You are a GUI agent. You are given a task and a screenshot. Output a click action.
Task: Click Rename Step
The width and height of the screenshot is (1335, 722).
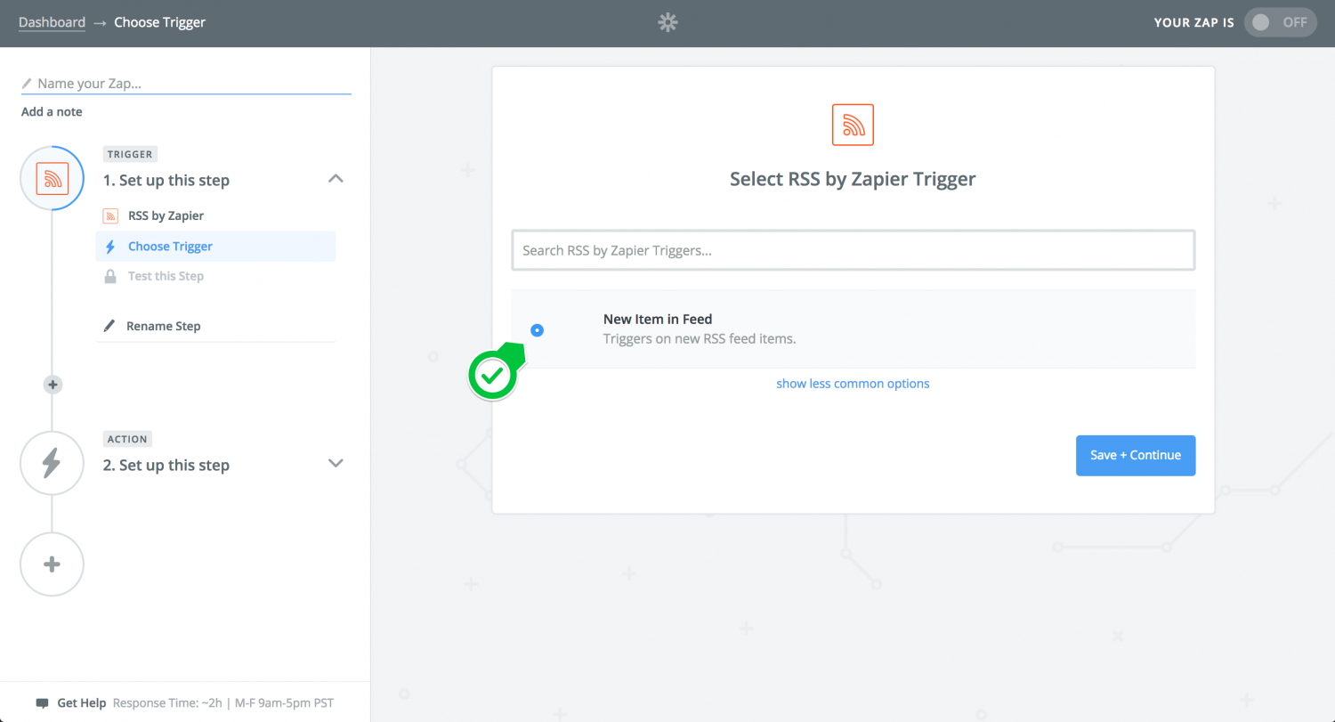click(163, 326)
